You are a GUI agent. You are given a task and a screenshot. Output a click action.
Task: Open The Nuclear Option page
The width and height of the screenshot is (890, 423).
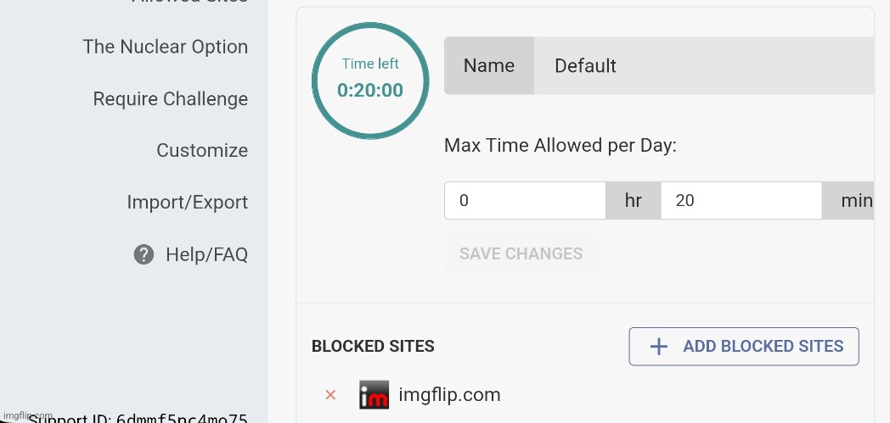[x=165, y=47]
